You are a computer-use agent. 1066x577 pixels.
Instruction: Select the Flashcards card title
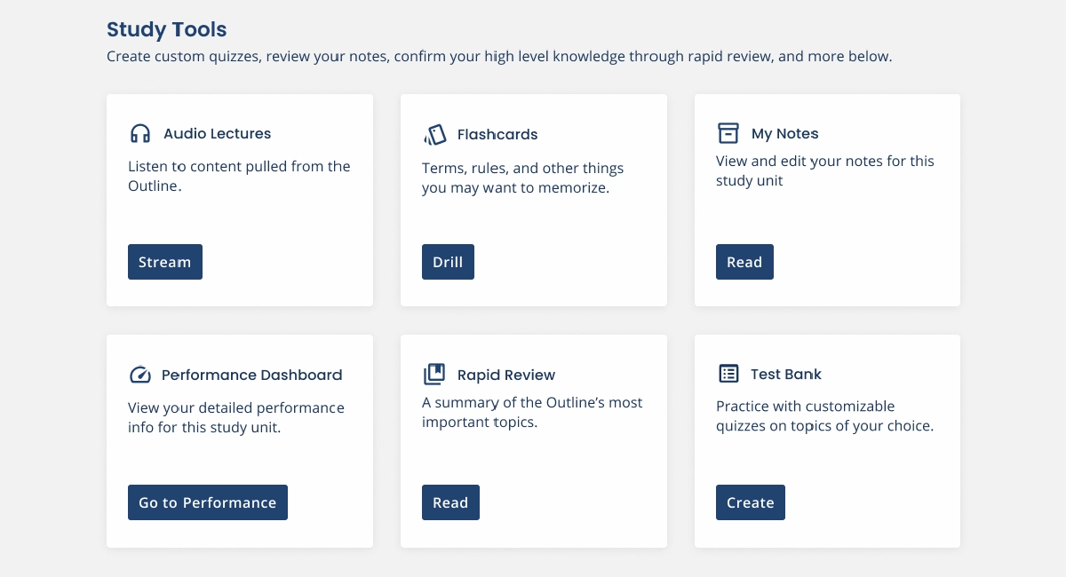[x=497, y=135]
